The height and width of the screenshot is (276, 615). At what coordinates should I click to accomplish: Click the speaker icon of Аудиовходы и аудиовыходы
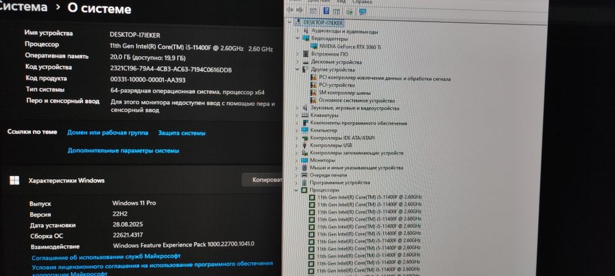pyautogui.click(x=306, y=31)
